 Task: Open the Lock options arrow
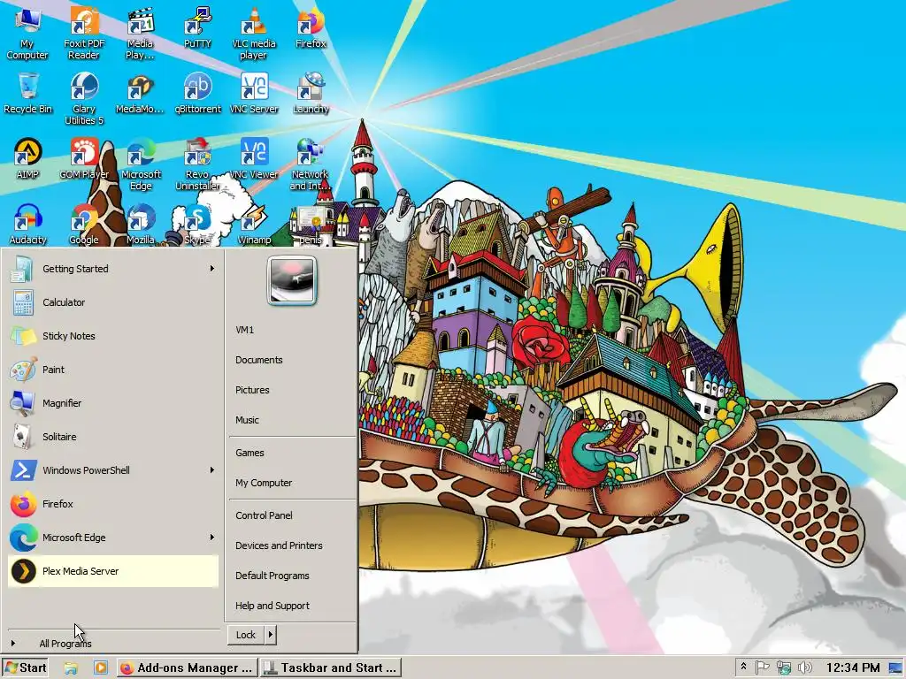click(270, 635)
